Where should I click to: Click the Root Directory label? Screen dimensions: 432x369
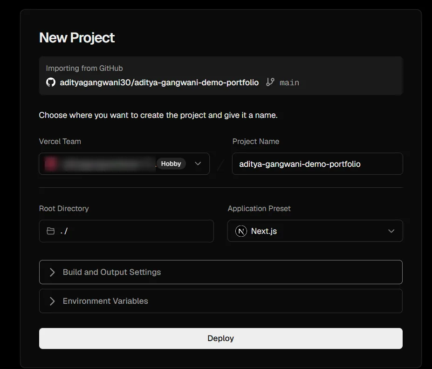point(64,208)
